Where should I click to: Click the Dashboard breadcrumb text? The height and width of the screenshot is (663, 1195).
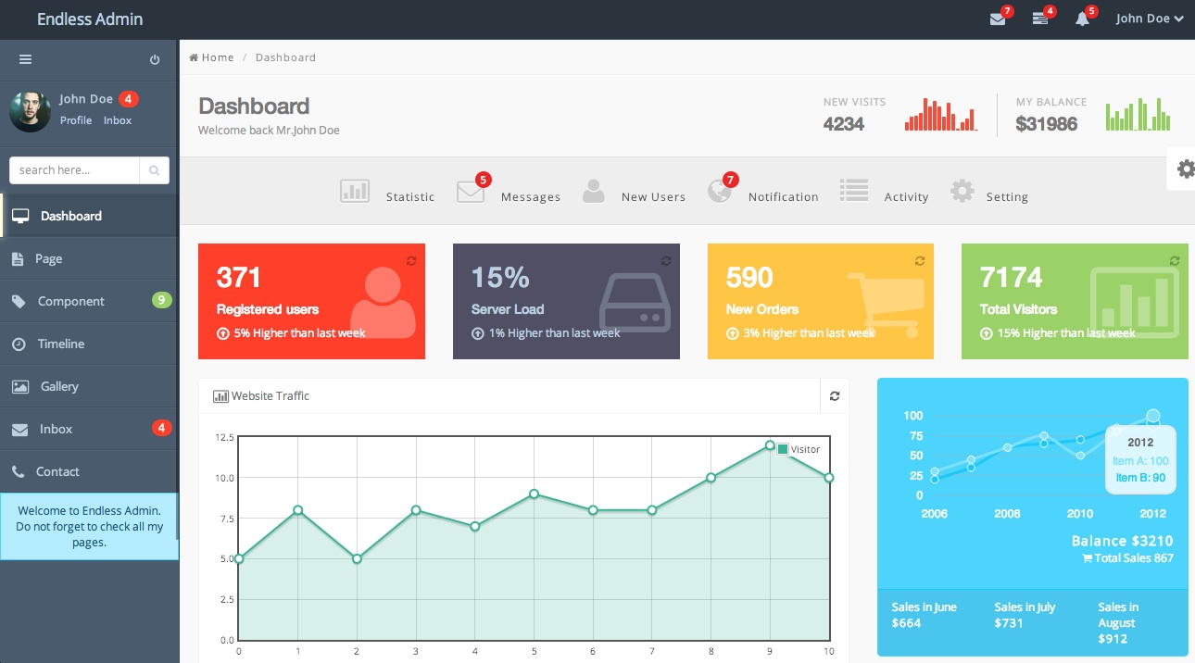point(285,57)
